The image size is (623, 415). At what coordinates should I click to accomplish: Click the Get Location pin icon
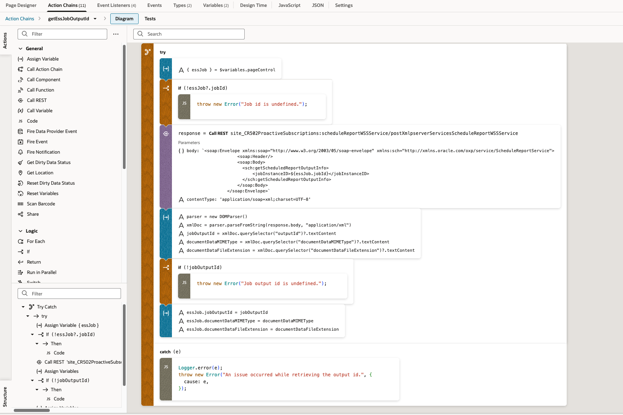pyautogui.click(x=21, y=173)
